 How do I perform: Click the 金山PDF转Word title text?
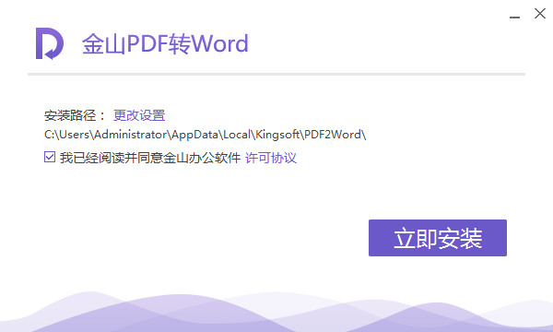[165, 43]
